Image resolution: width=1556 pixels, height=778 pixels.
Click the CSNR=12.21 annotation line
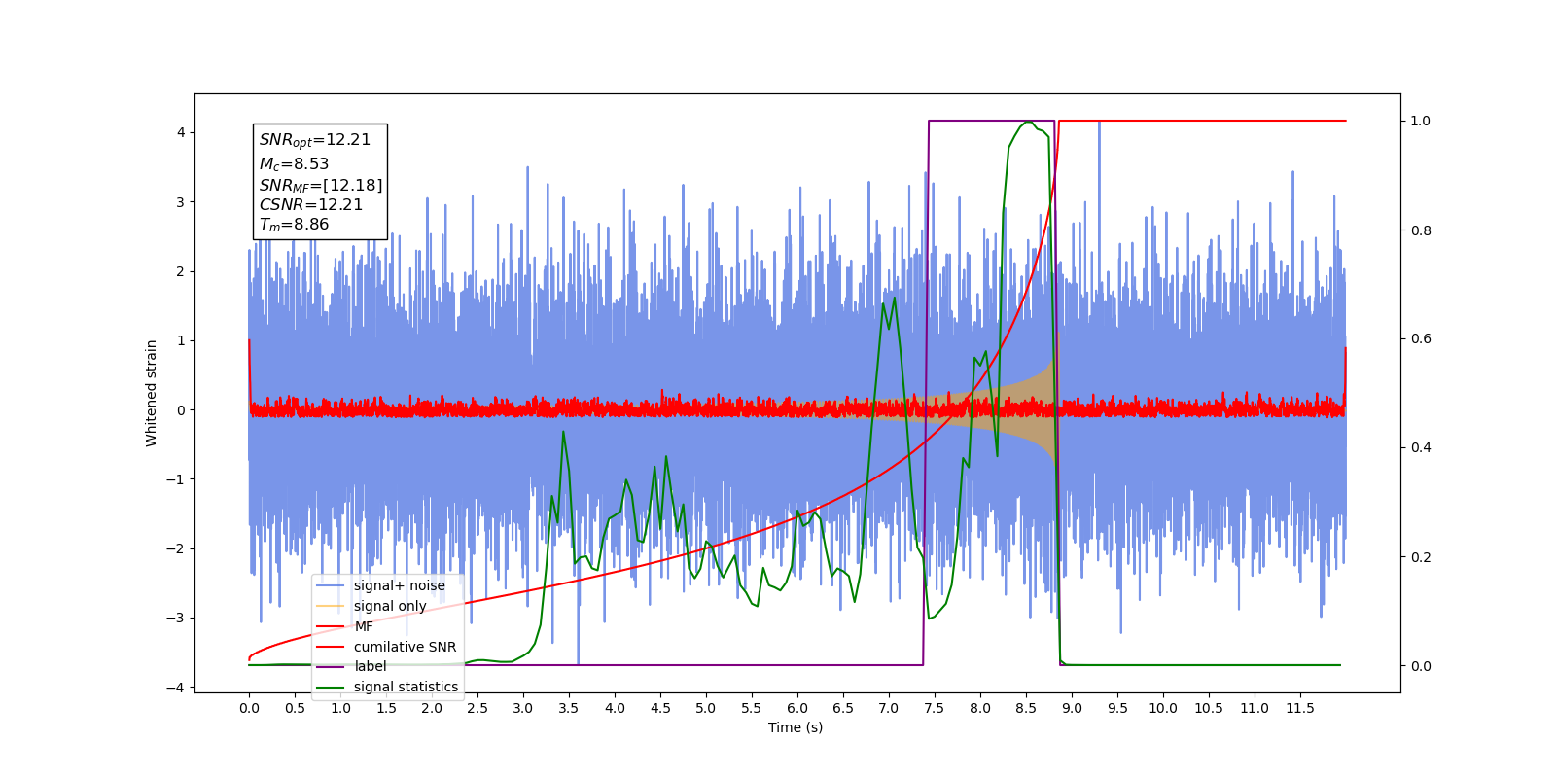[x=311, y=205]
